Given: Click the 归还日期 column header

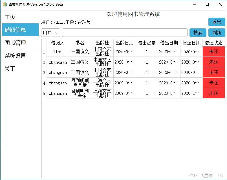Looking at the screenshot, I should tap(191, 43).
